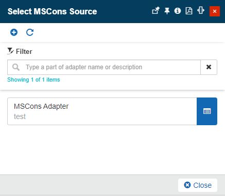Open the info icon in the header
The image size is (225, 196).
click(x=178, y=11)
